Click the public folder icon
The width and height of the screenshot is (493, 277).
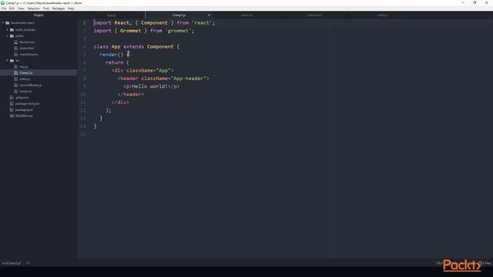pos(12,36)
